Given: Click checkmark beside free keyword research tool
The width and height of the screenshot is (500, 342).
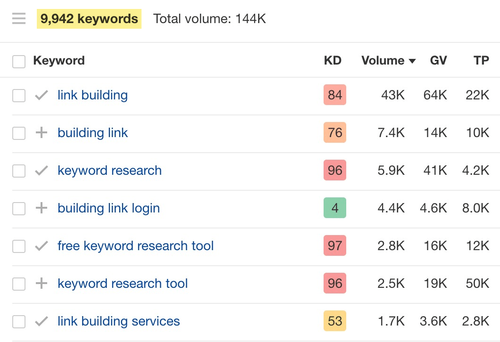Looking at the screenshot, I should [x=42, y=246].
